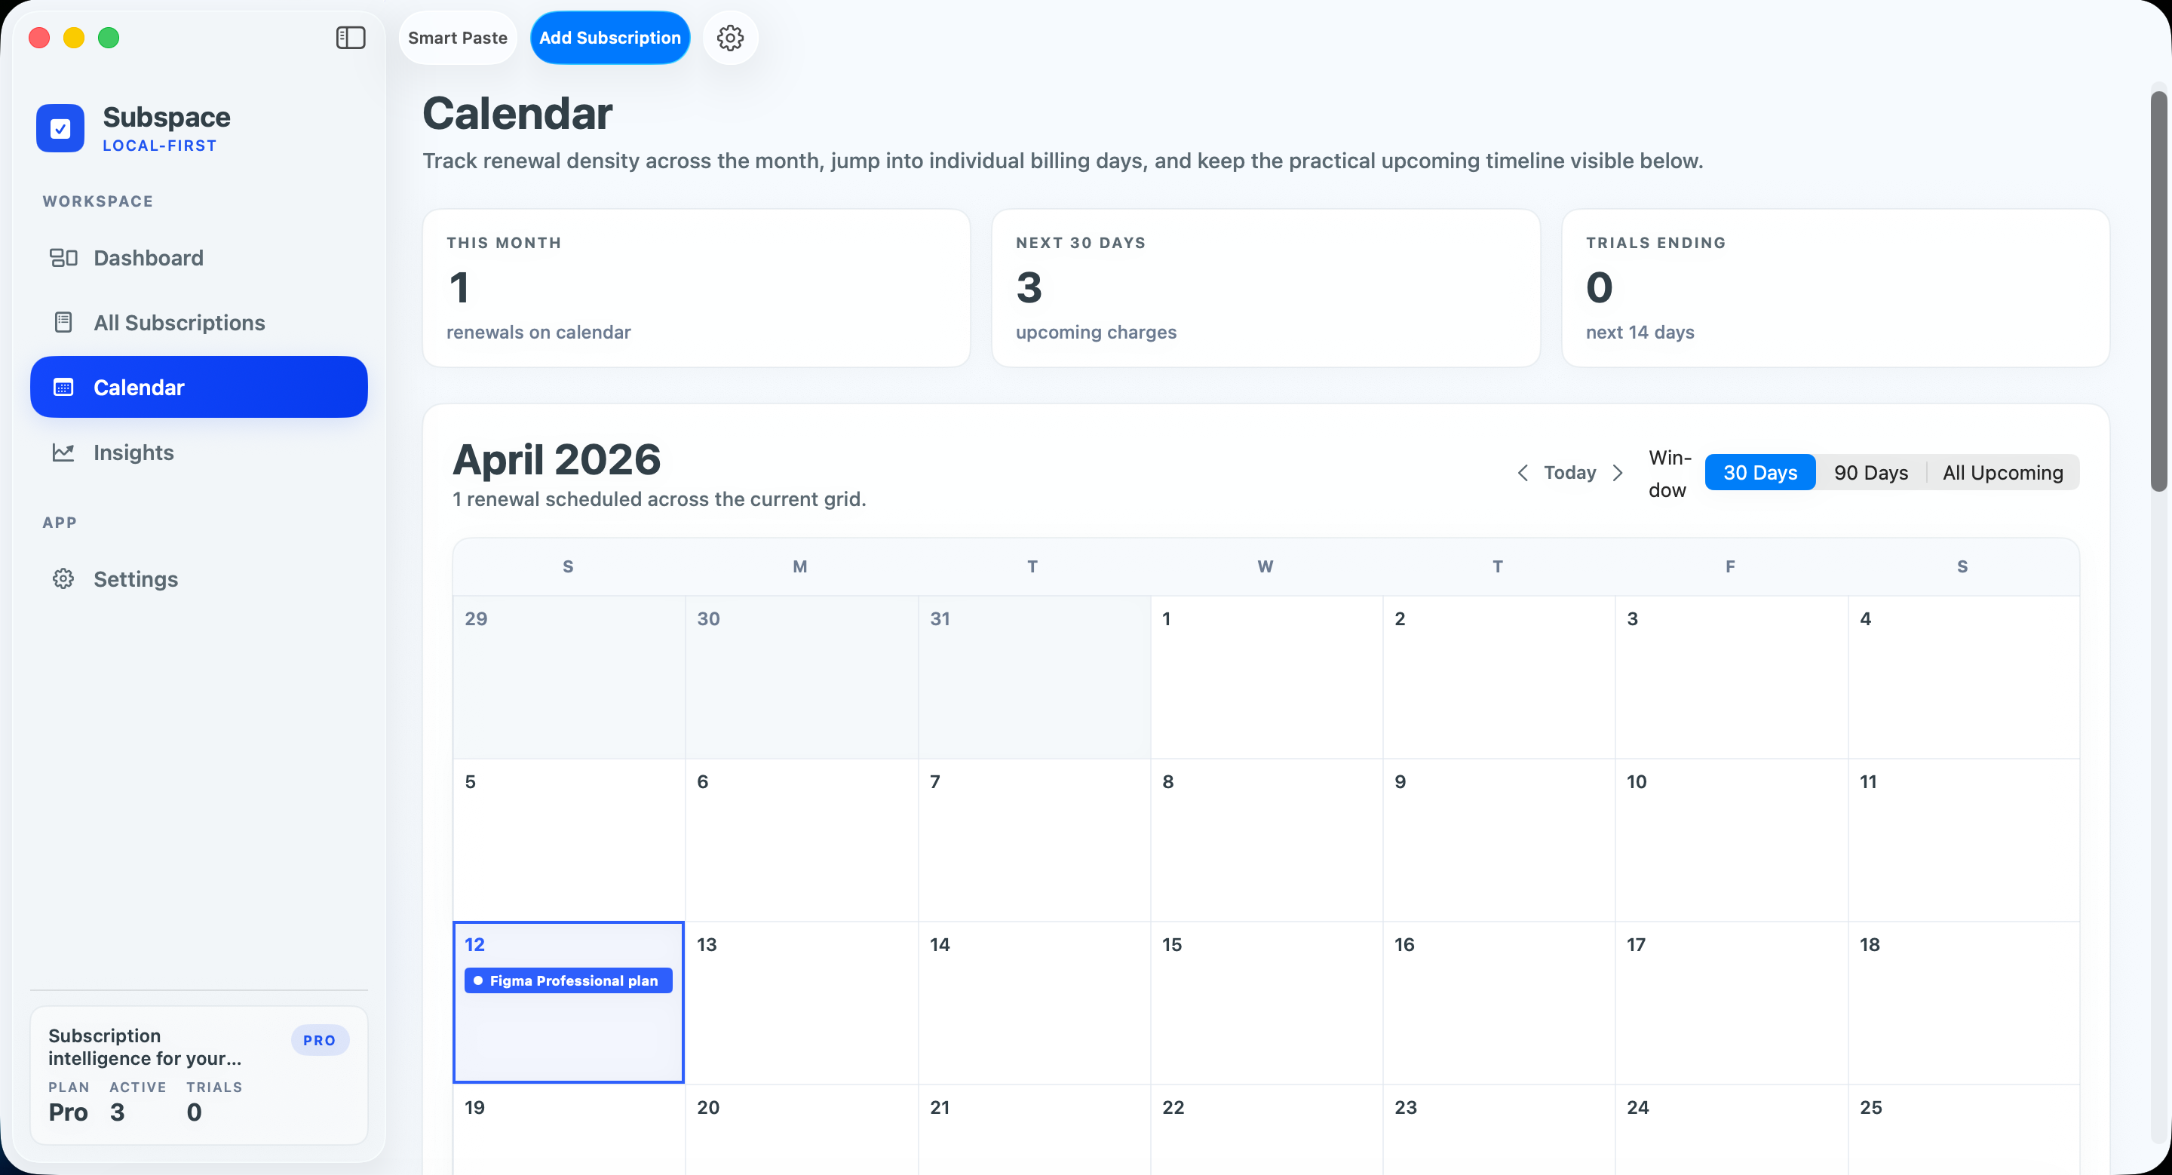Click the Settings gear in the sidebar
The image size is (2172, 1175).
tap(64, 579)
